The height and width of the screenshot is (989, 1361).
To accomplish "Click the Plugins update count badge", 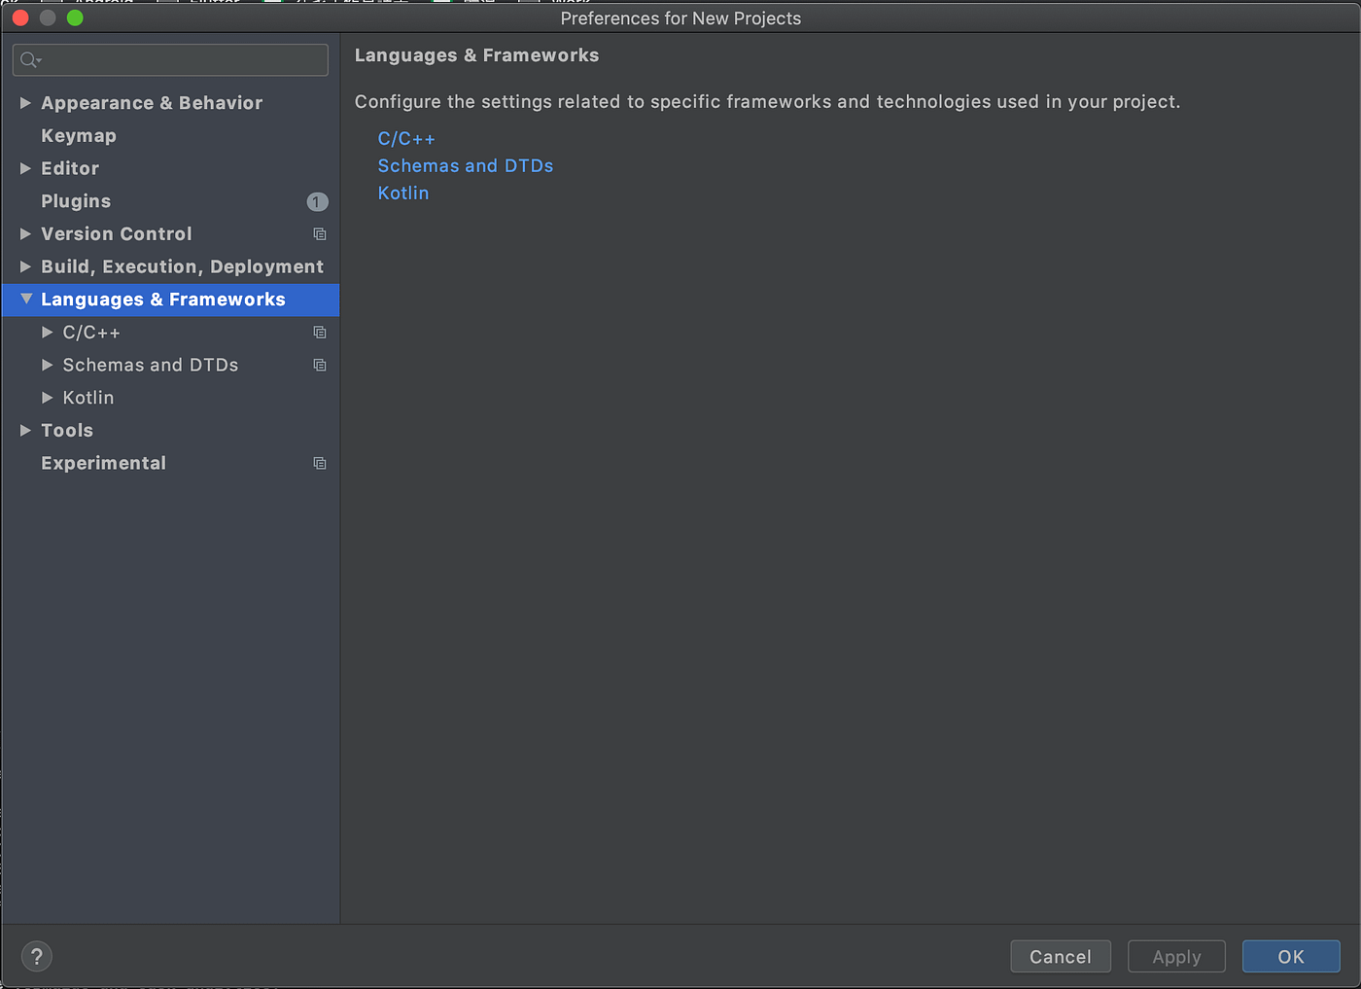I will [x=317, y=201].
